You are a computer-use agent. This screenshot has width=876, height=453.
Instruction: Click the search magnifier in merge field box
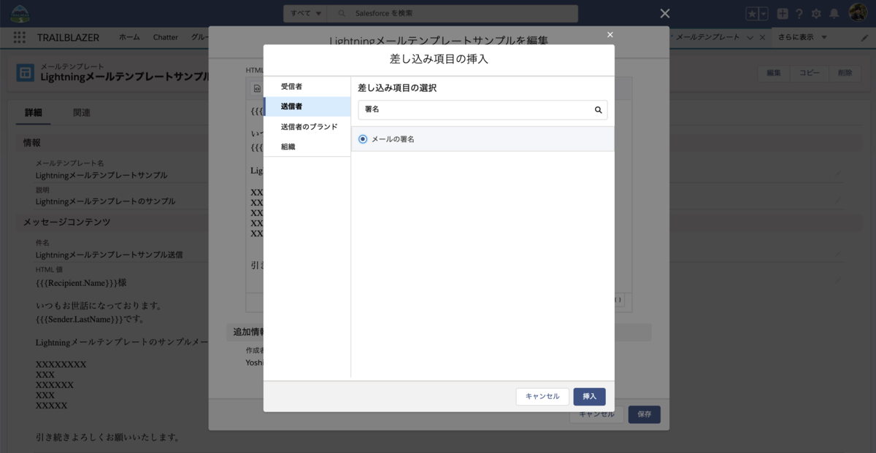598,110
